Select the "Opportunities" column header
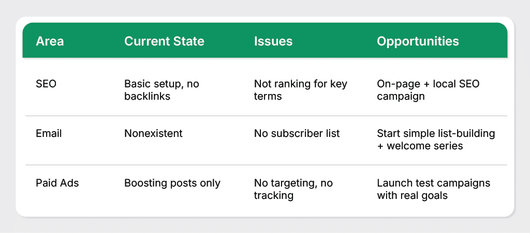 pyautogui.click(x=418, y=42)
